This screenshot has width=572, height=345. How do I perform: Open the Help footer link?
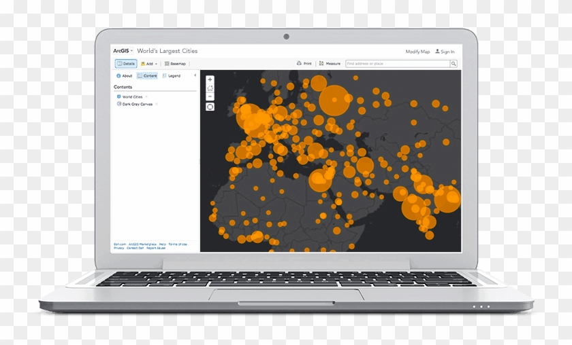tap(162, 244)
